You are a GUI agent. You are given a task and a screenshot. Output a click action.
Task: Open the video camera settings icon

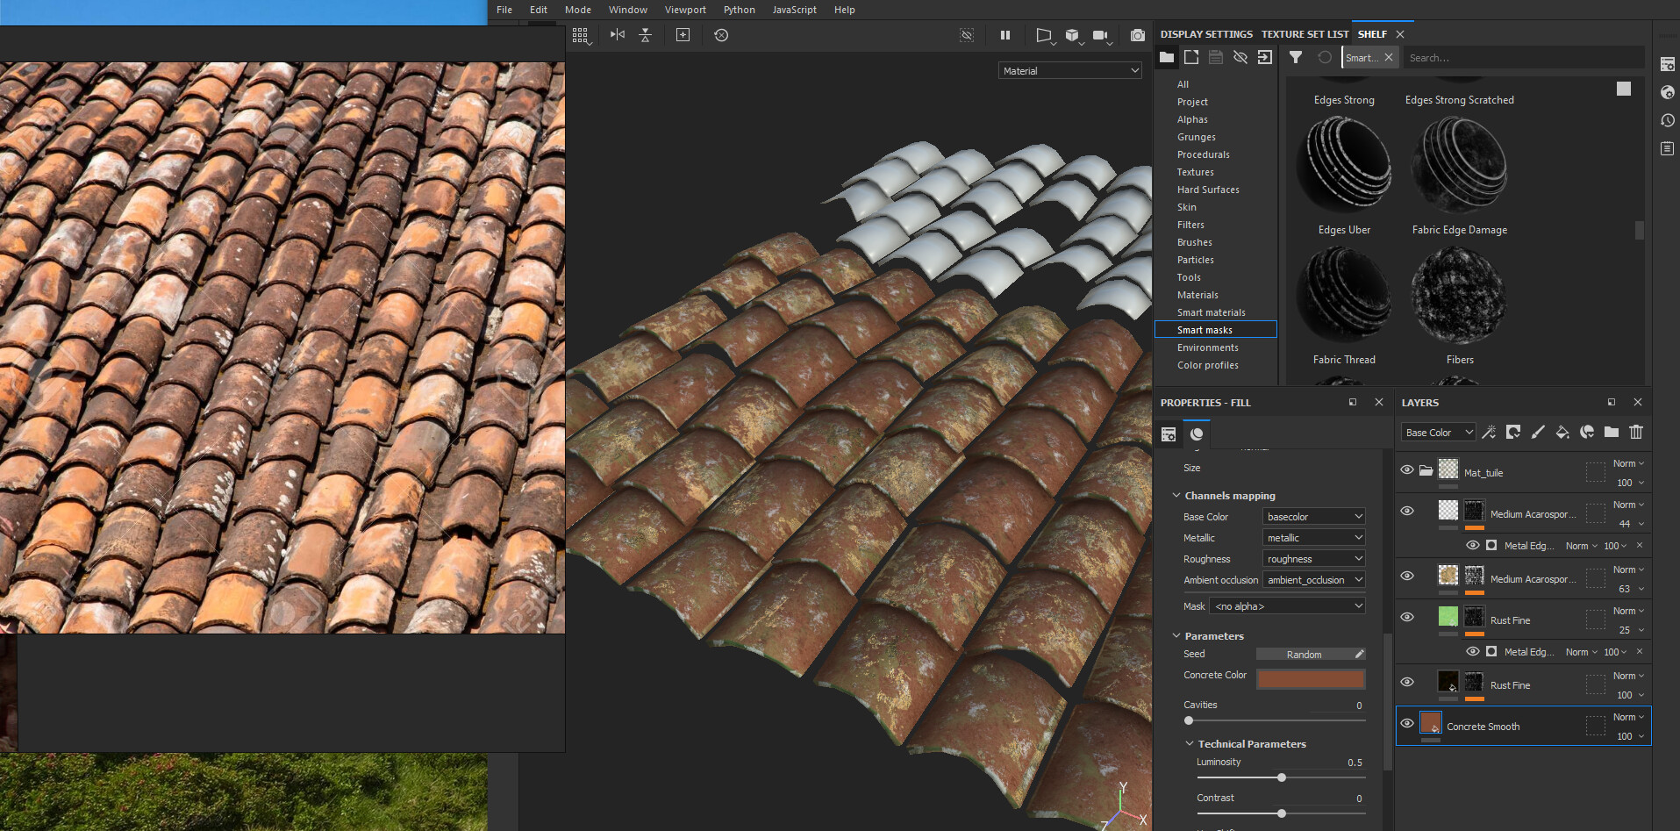tap(1102, 36)
